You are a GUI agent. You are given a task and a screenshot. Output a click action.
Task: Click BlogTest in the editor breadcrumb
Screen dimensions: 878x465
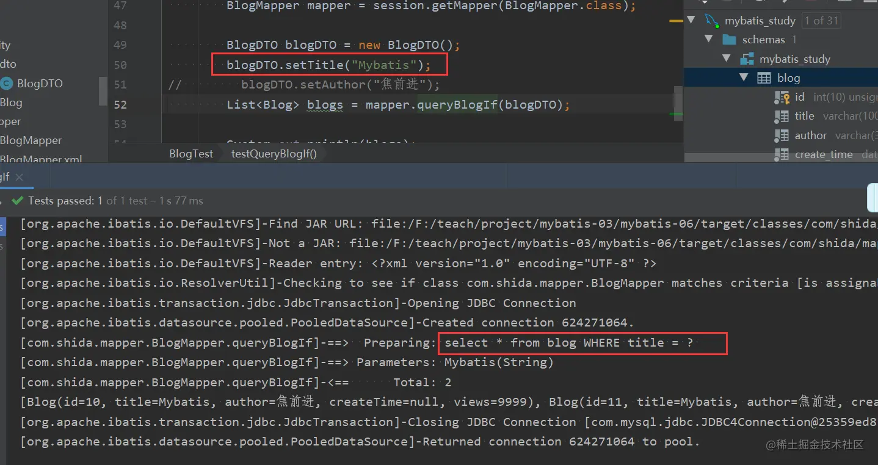coord(191,154)
